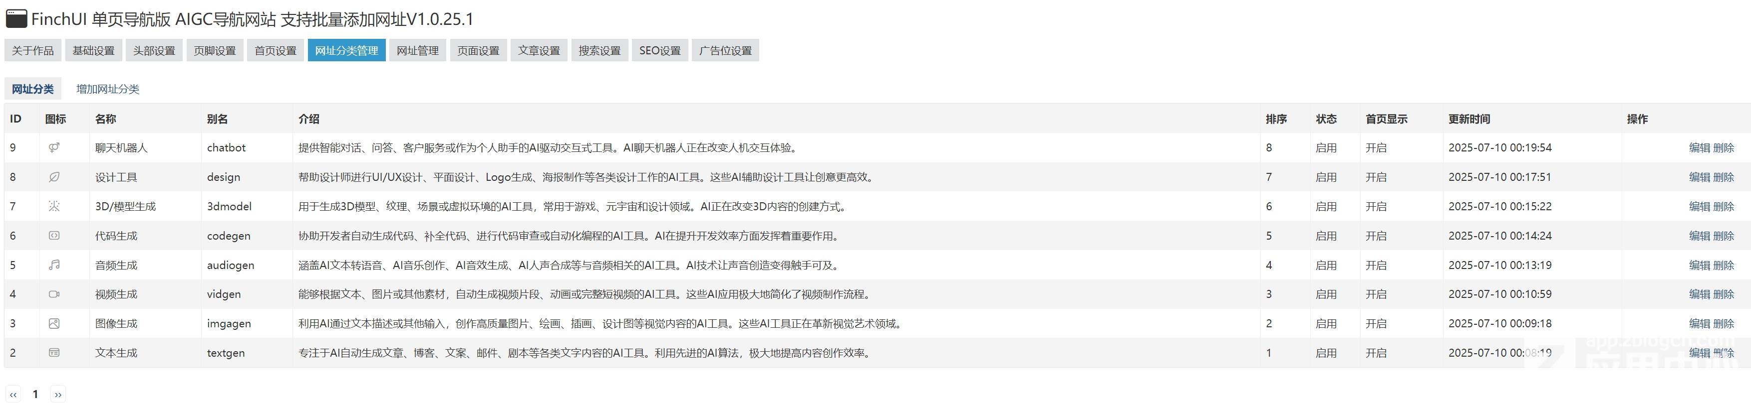1751x407 pixels.
Task: Go to the 网址管理 tab
Action: [417, 50]
